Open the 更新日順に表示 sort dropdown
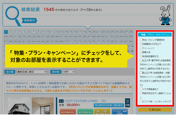This screenshot has width=176, height=115. (x=32, y=72)
